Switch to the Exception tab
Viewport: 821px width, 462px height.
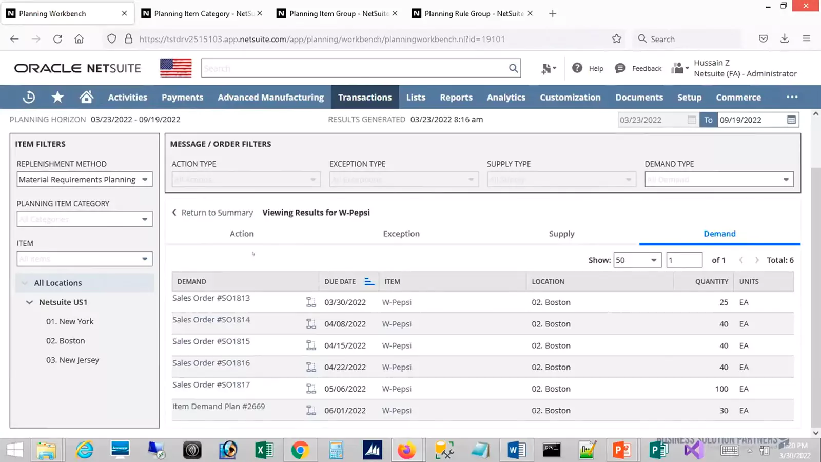pyautogui.click(x=401, y=234)
